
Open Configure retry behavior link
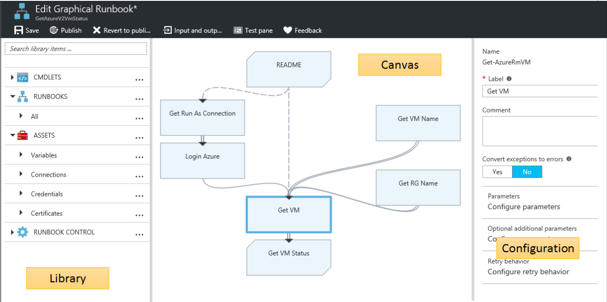[x=529, y=271]
